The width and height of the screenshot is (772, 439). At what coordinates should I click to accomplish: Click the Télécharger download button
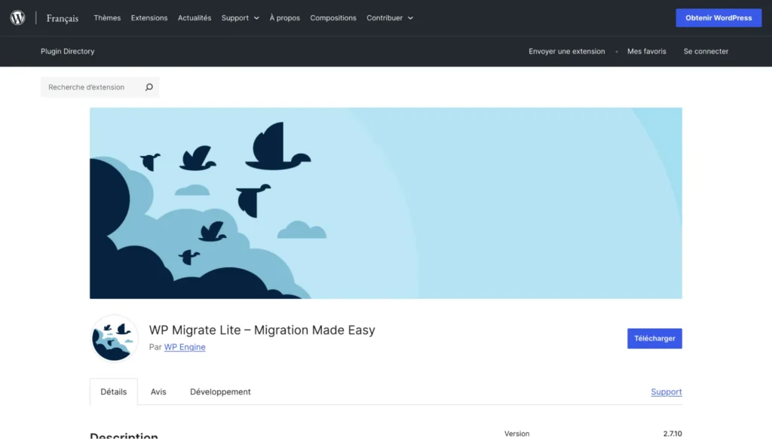coord(655,338)
